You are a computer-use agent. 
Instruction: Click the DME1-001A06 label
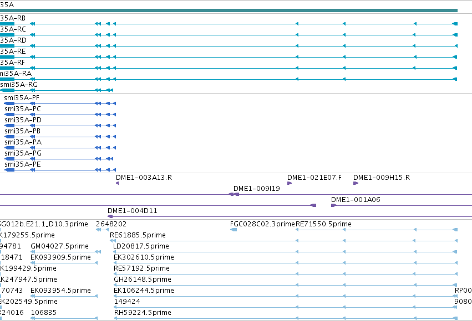pyautogui.click(x=356, y=200)
